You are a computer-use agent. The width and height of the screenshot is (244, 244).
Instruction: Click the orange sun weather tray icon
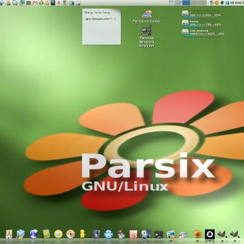pyautogui.click(x=217, y=2)
